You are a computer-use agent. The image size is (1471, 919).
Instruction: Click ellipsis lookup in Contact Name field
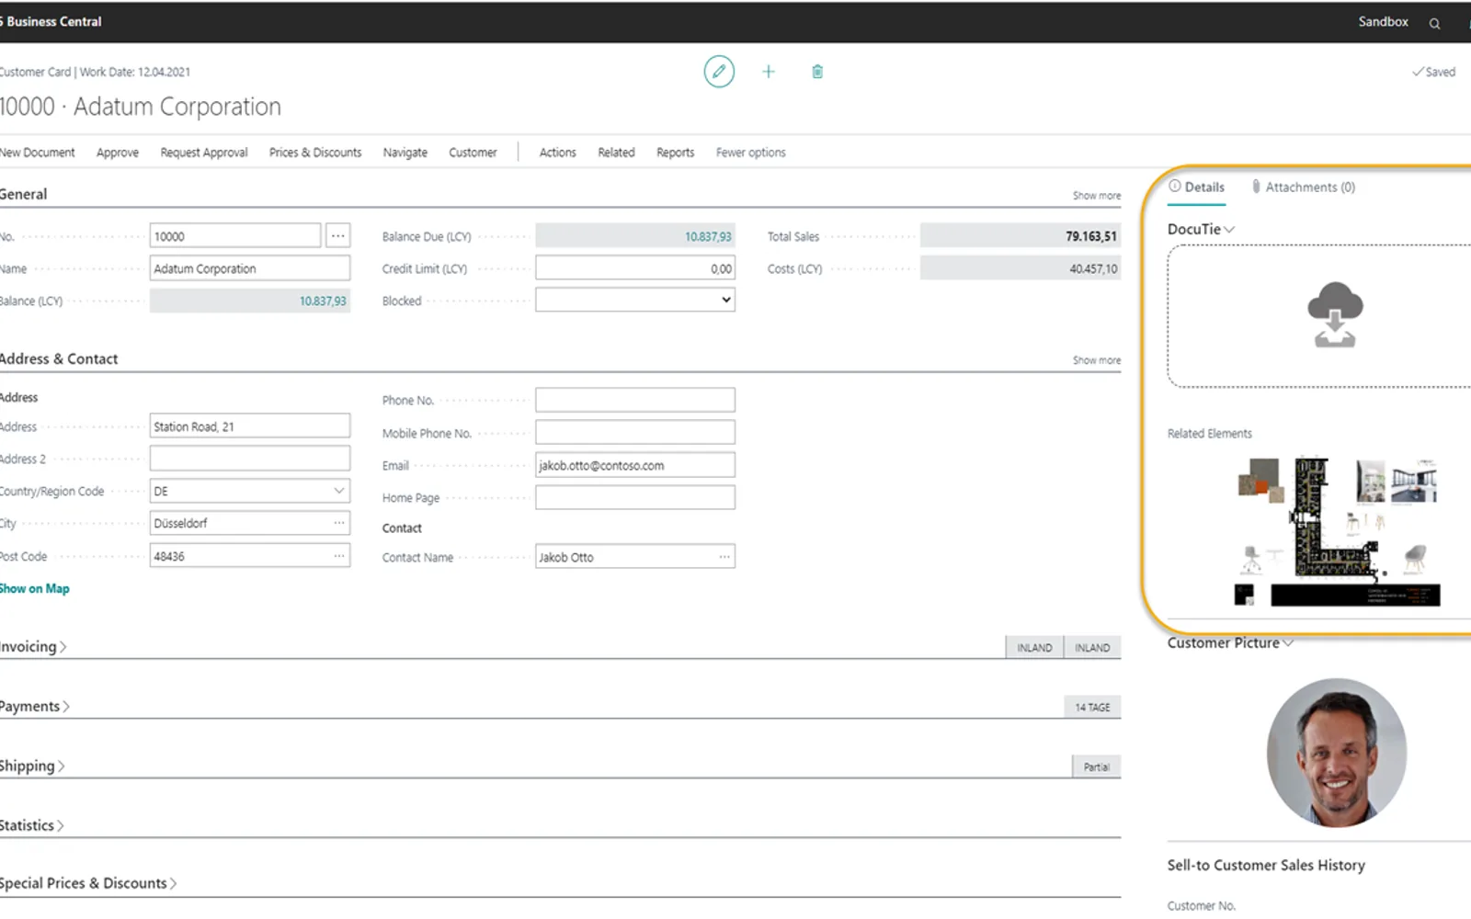724,557
